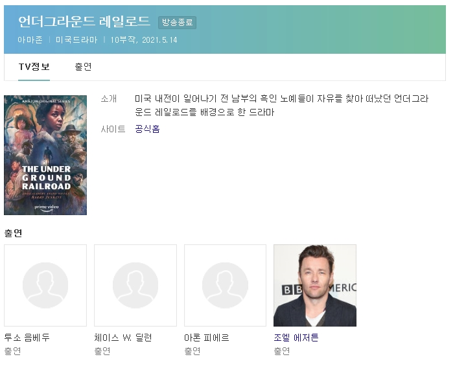Click the 10부작, 2021.5.14 episode info
455x370 pixels.
coord(144,40)
